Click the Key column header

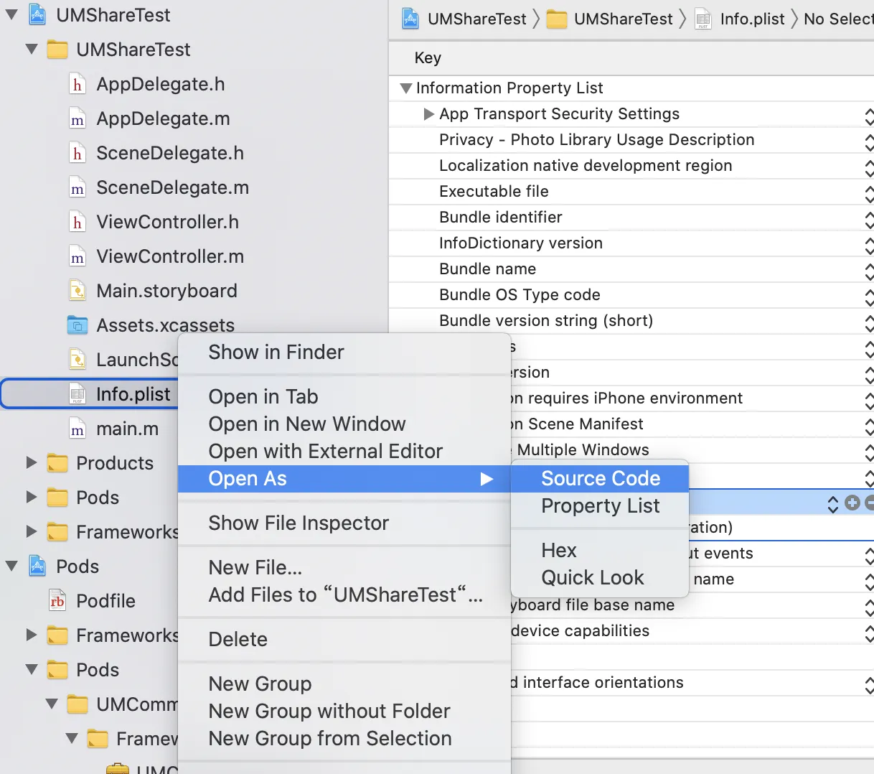point(428,58)
